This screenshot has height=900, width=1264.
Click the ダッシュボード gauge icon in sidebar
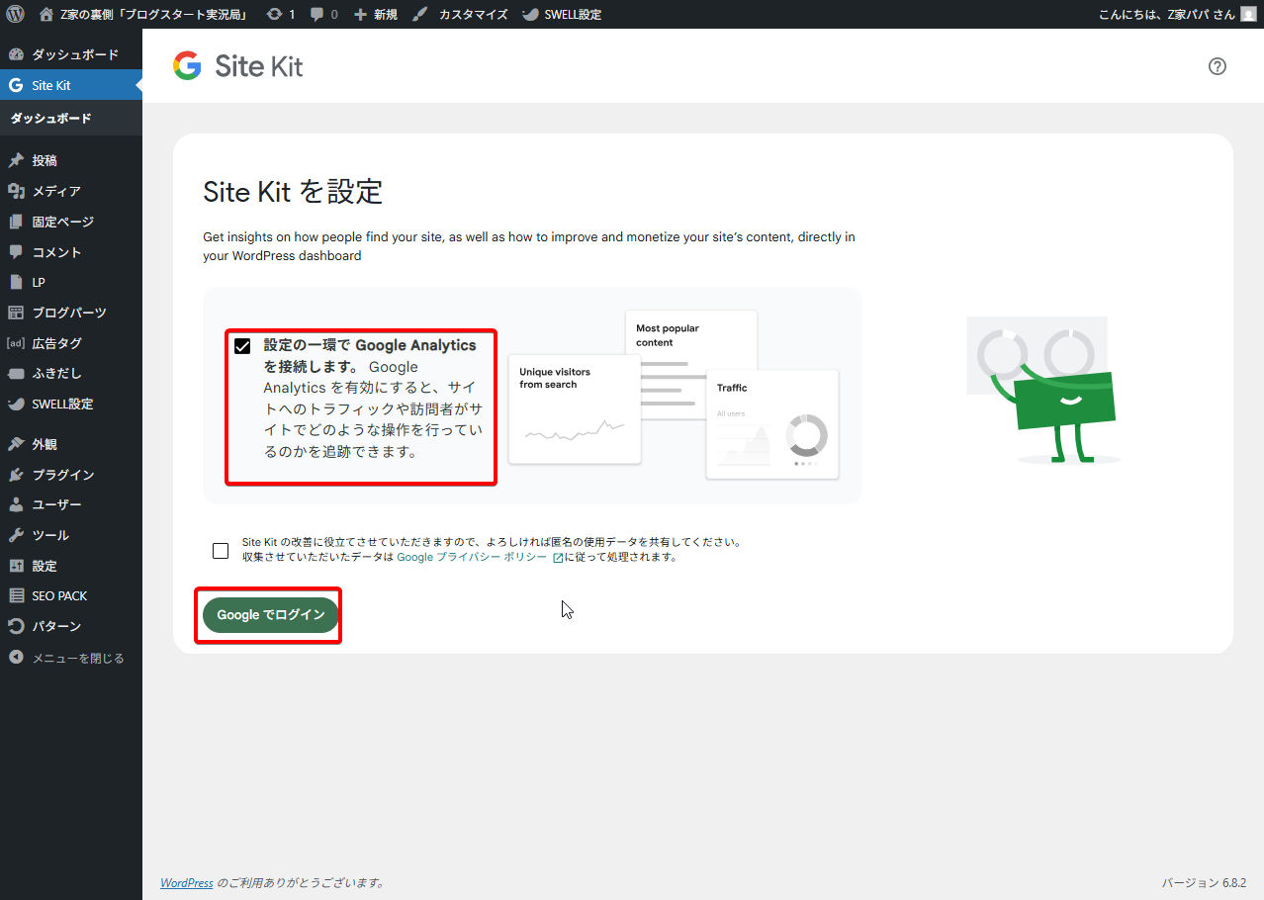click(x=16, y=54)
